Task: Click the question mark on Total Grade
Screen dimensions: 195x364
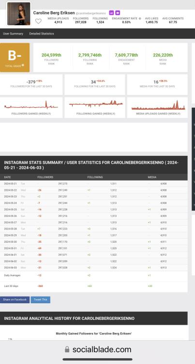Action: 23,65
